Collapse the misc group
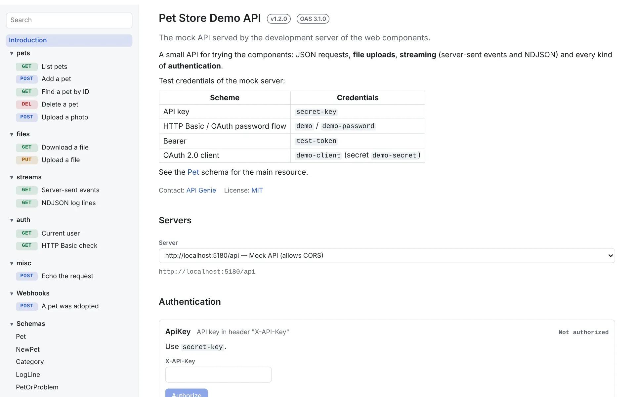The image size is (635, 397). tap(21, 263)
